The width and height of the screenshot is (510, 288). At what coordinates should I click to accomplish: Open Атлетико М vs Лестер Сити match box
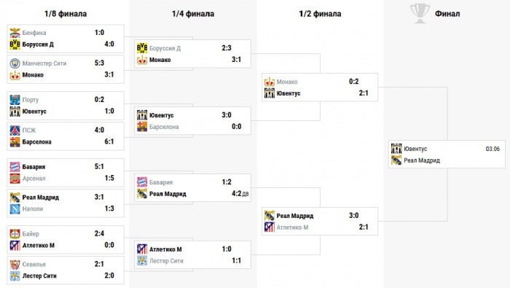click(x=192, y=254)
